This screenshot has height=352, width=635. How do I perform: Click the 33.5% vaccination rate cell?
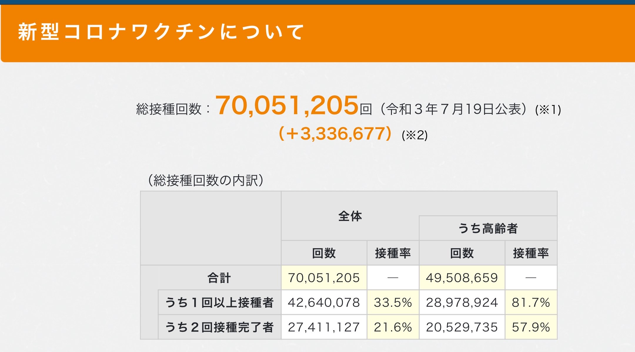[x=393, y=302]
